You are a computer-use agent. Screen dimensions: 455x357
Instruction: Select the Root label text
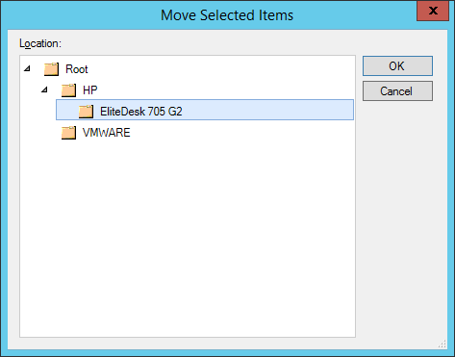[x=77, y=69]
